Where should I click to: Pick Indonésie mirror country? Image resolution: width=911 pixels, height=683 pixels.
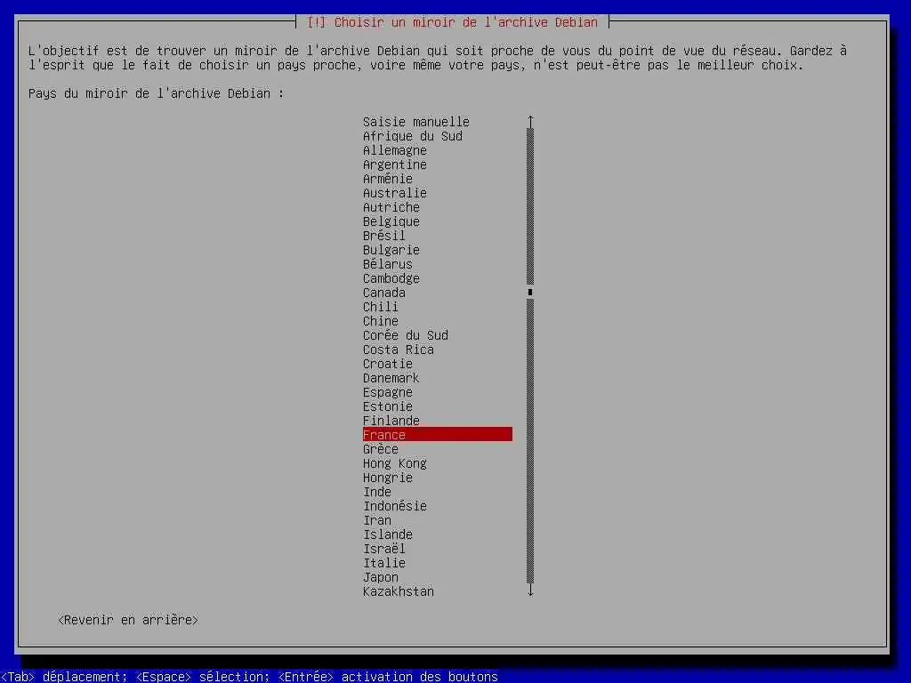tap(394, 506)
